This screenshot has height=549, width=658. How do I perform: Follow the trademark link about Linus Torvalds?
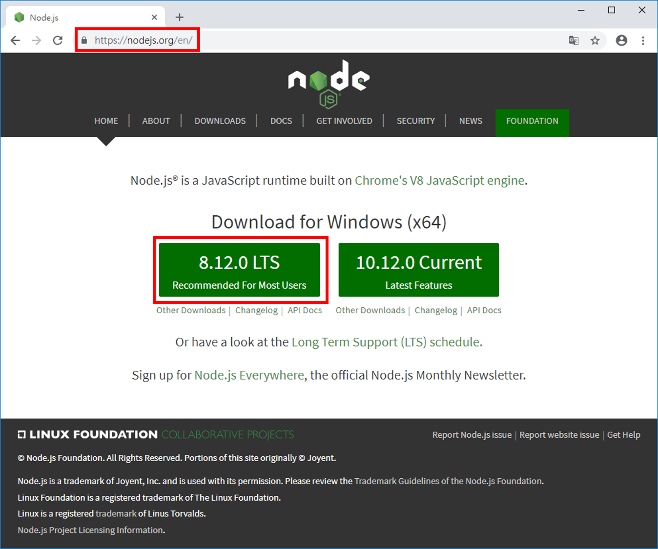116,513
